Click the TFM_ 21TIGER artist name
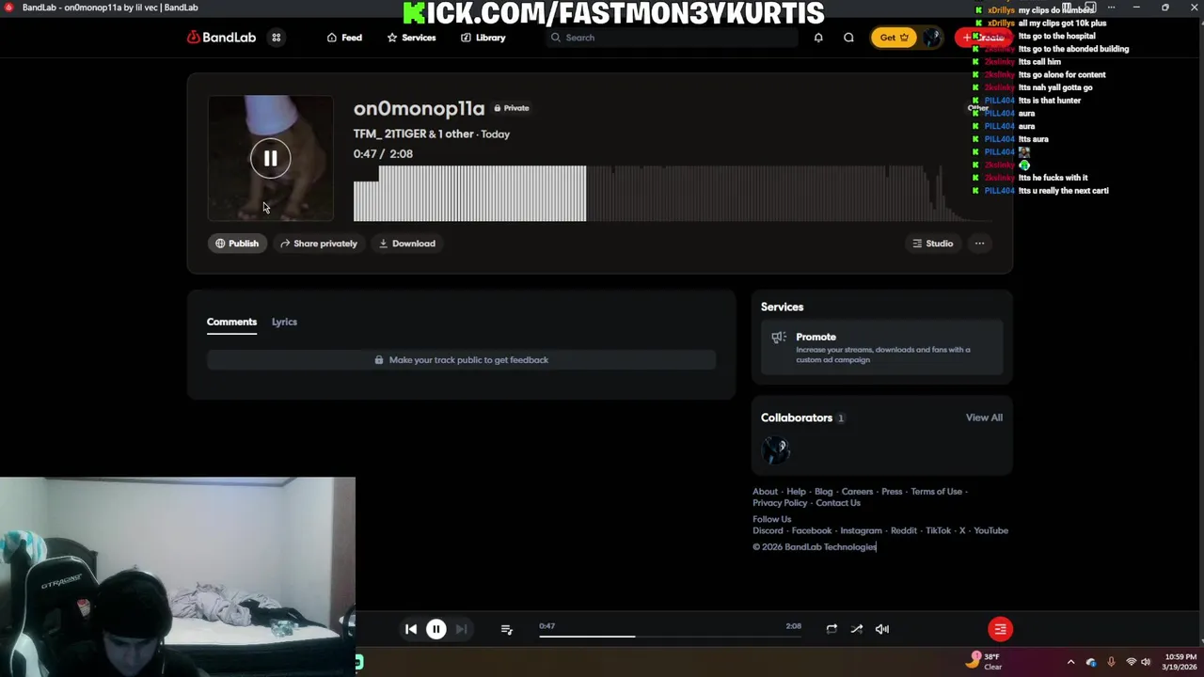Screen dimensions: 1204x677 389,134
